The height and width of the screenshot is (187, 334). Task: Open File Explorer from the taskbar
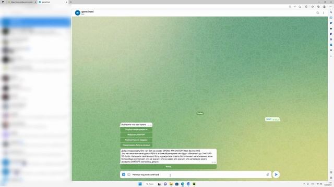click(171, 184)
